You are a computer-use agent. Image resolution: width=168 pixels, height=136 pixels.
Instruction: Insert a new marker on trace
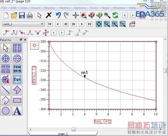click(6, 33)
